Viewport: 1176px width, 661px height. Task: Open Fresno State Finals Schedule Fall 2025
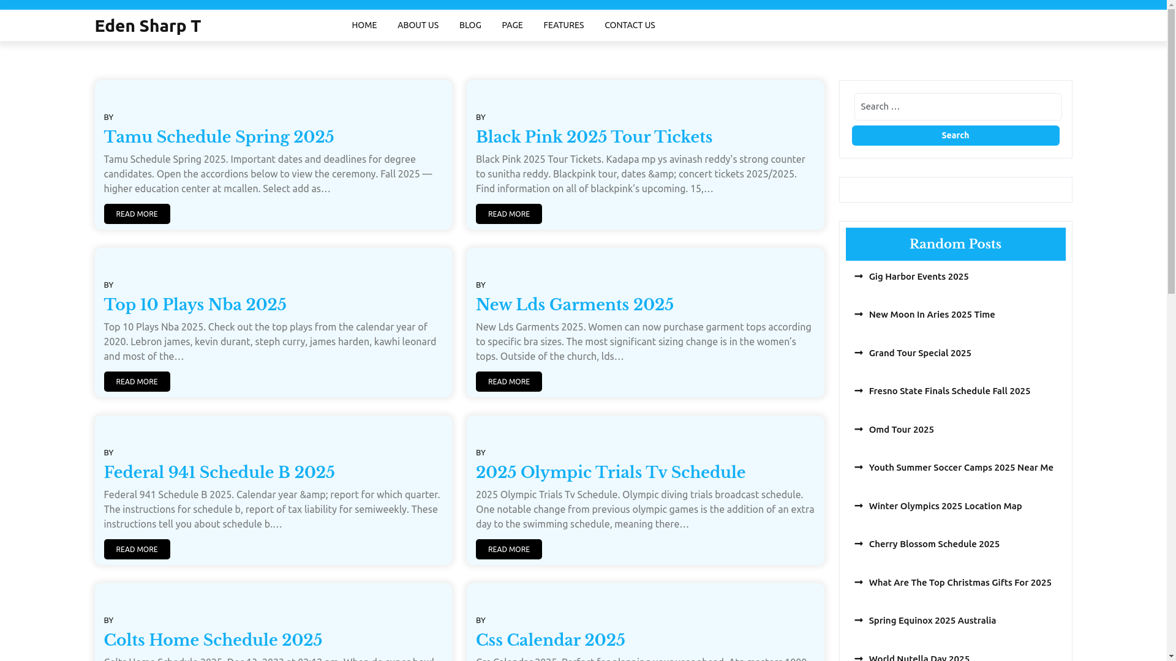pos(949,391)
